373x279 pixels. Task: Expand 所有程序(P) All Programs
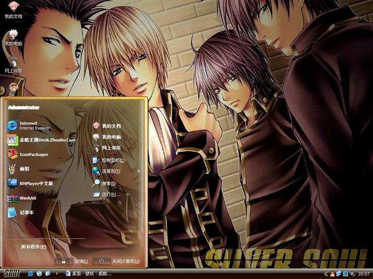click(34, 246)
